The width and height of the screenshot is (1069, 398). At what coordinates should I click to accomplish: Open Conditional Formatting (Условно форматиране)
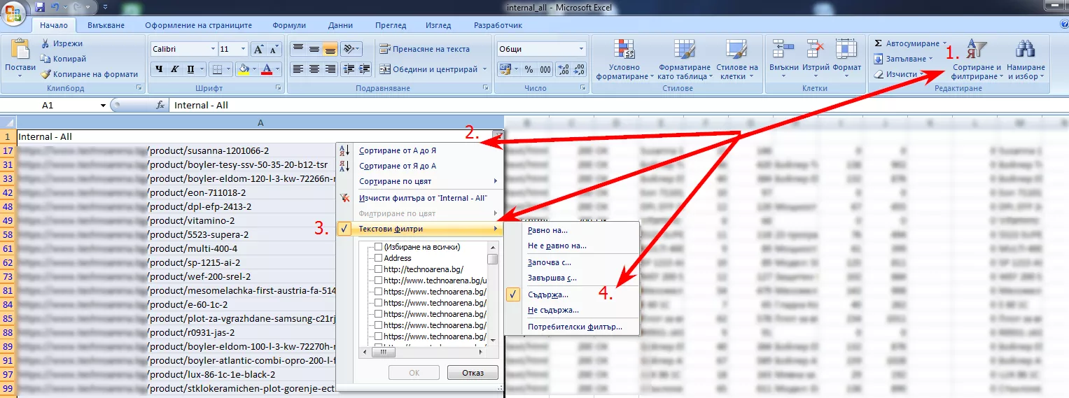[624, 59]
